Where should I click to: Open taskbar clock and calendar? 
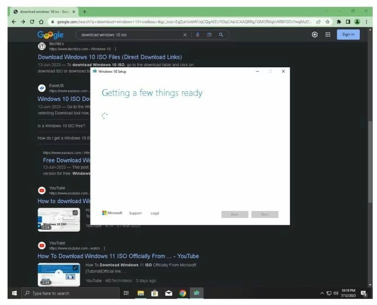click(348, 293)
